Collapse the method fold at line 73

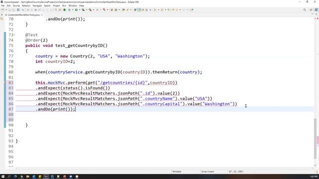tap(14, 35)
